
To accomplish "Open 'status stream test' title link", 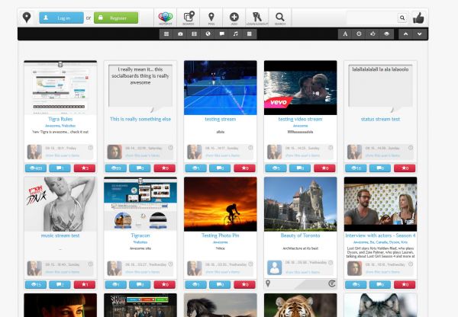I will pos(380,119).
